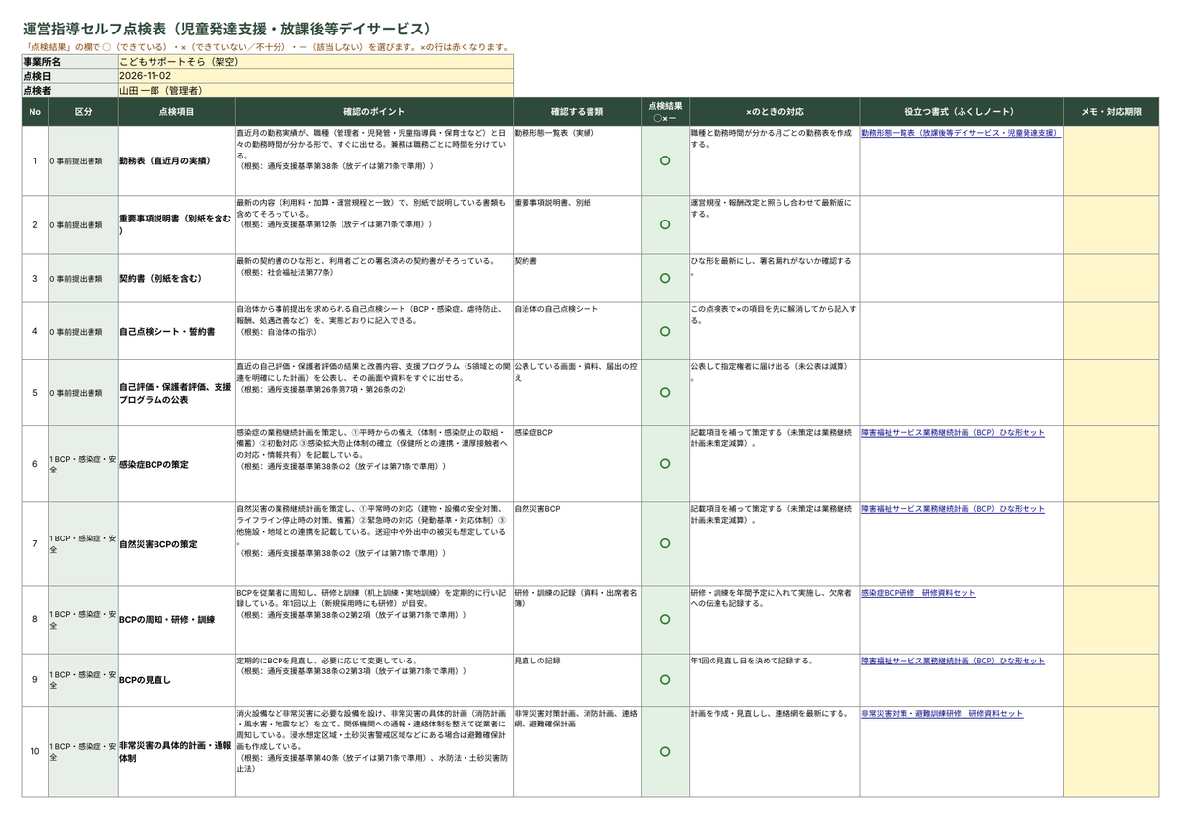Viewport: 1181px width, 819px height.
Task: Select the BCPの周知・研修・訓練 item cell
Action: 176,619
